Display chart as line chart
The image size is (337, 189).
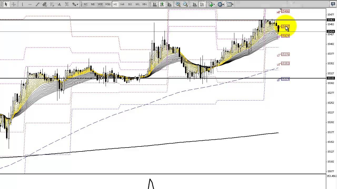(169, 4)
